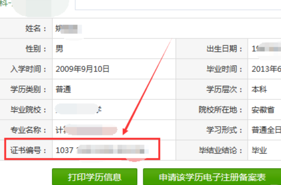Click the 毕结业结论 value 毕业
Viewport: 281px width, 185px height.
(x=259, y=150)
